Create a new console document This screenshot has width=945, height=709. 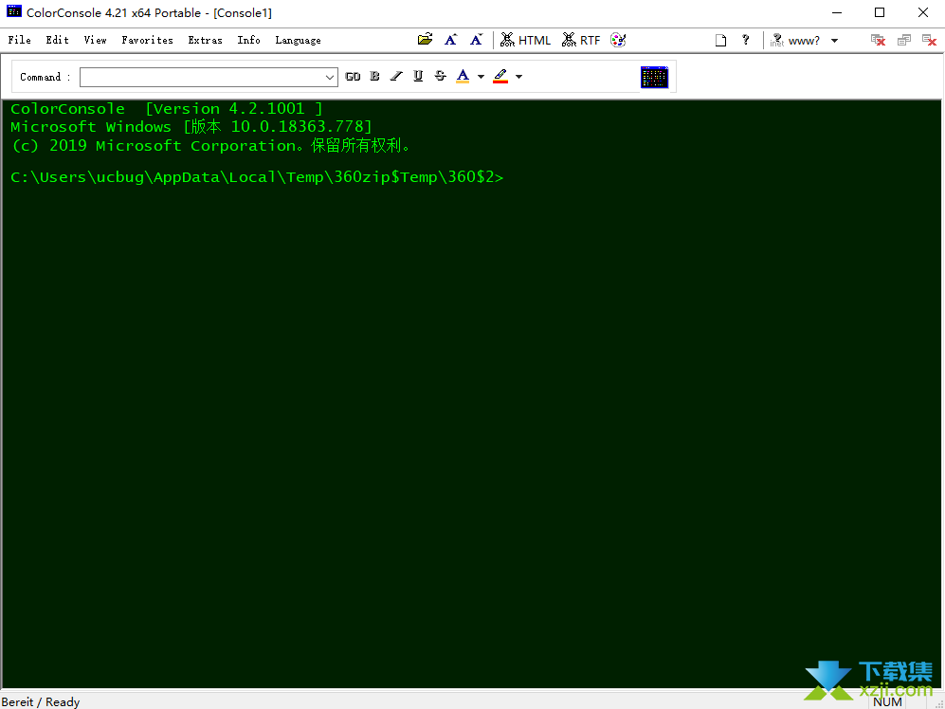click(720, 41)
